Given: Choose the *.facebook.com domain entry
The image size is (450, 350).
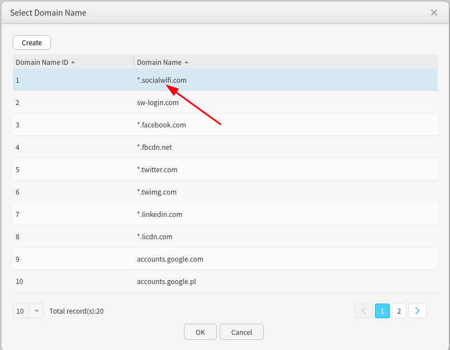Looking at the screenshot, I should 161,125.
